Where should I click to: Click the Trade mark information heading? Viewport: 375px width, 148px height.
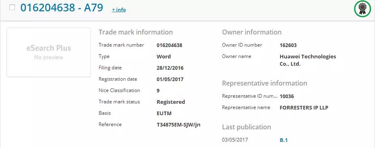click(136, 32)
